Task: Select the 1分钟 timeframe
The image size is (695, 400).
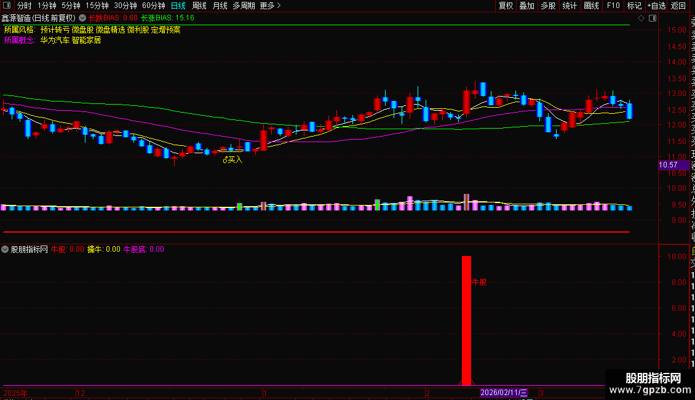Action: pyautogui.click(x=47, y=6)
